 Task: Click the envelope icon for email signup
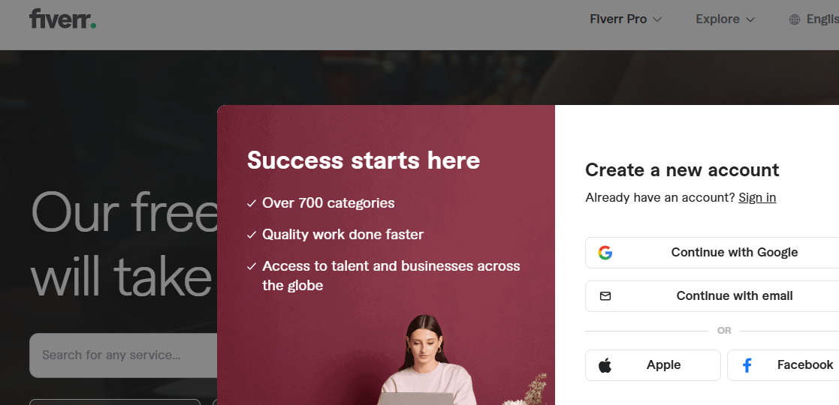pyautogui.click(x=605, y=296)
